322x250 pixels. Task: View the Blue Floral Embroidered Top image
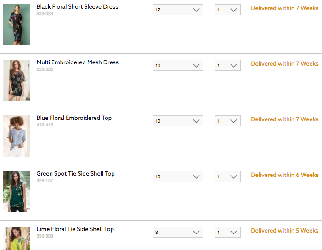tap(17, 136)
